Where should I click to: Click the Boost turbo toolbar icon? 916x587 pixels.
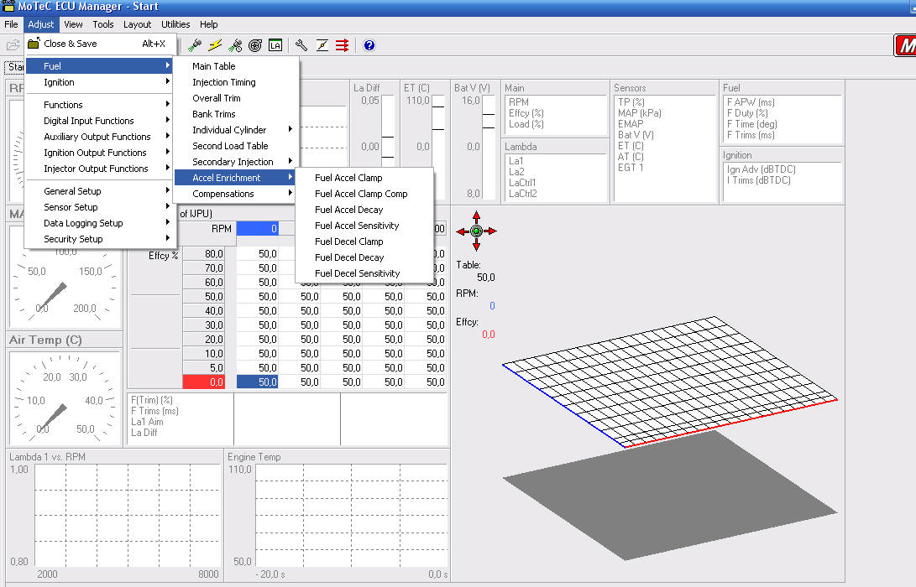click(254, 45)
